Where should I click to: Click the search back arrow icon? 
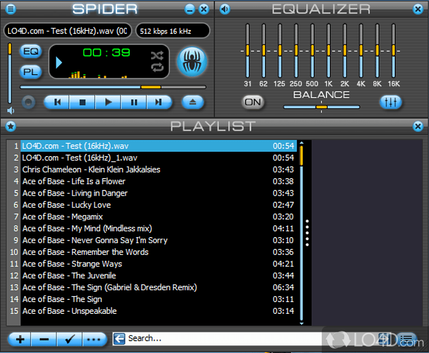[119, 339]
